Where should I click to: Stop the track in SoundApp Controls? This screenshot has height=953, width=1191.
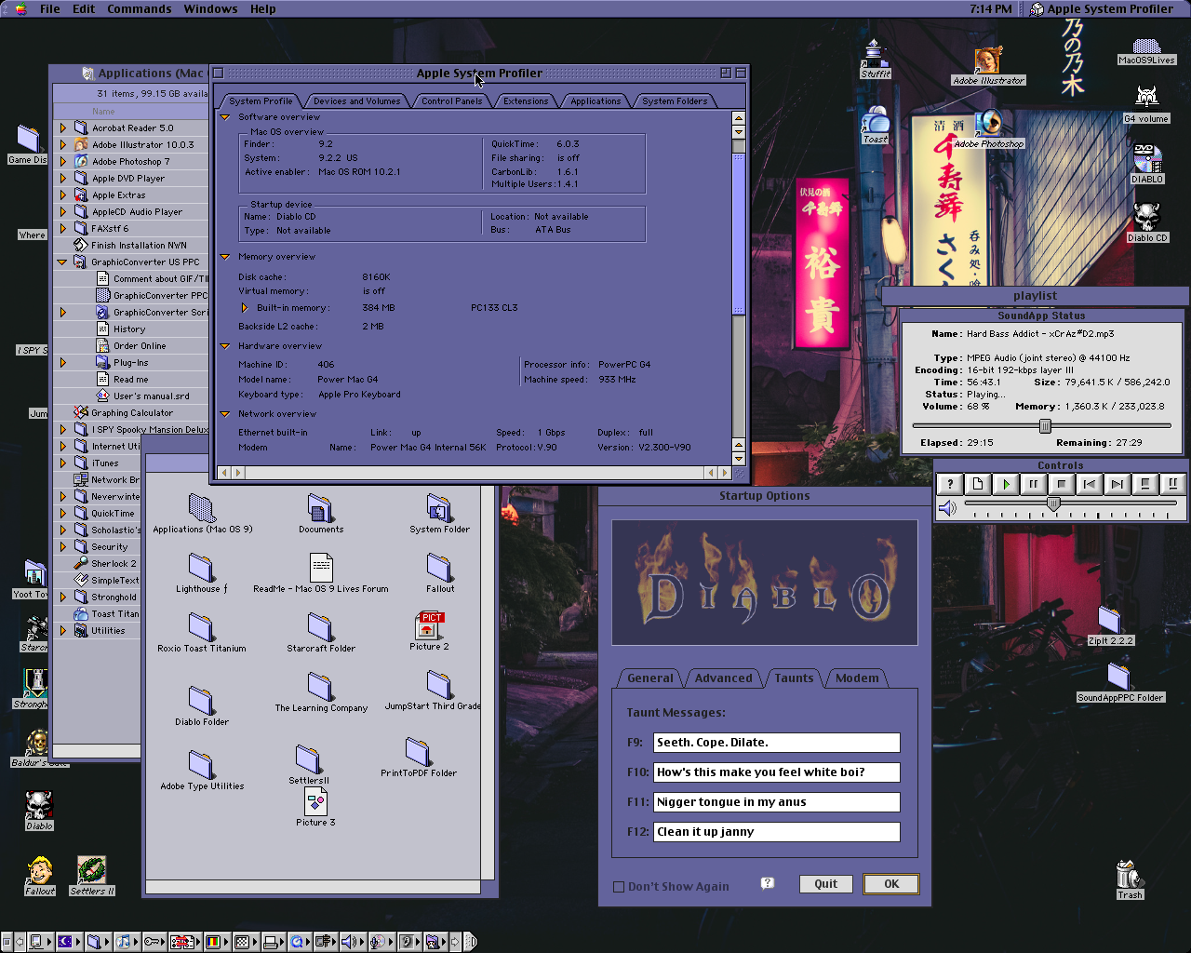point(1061,484)
